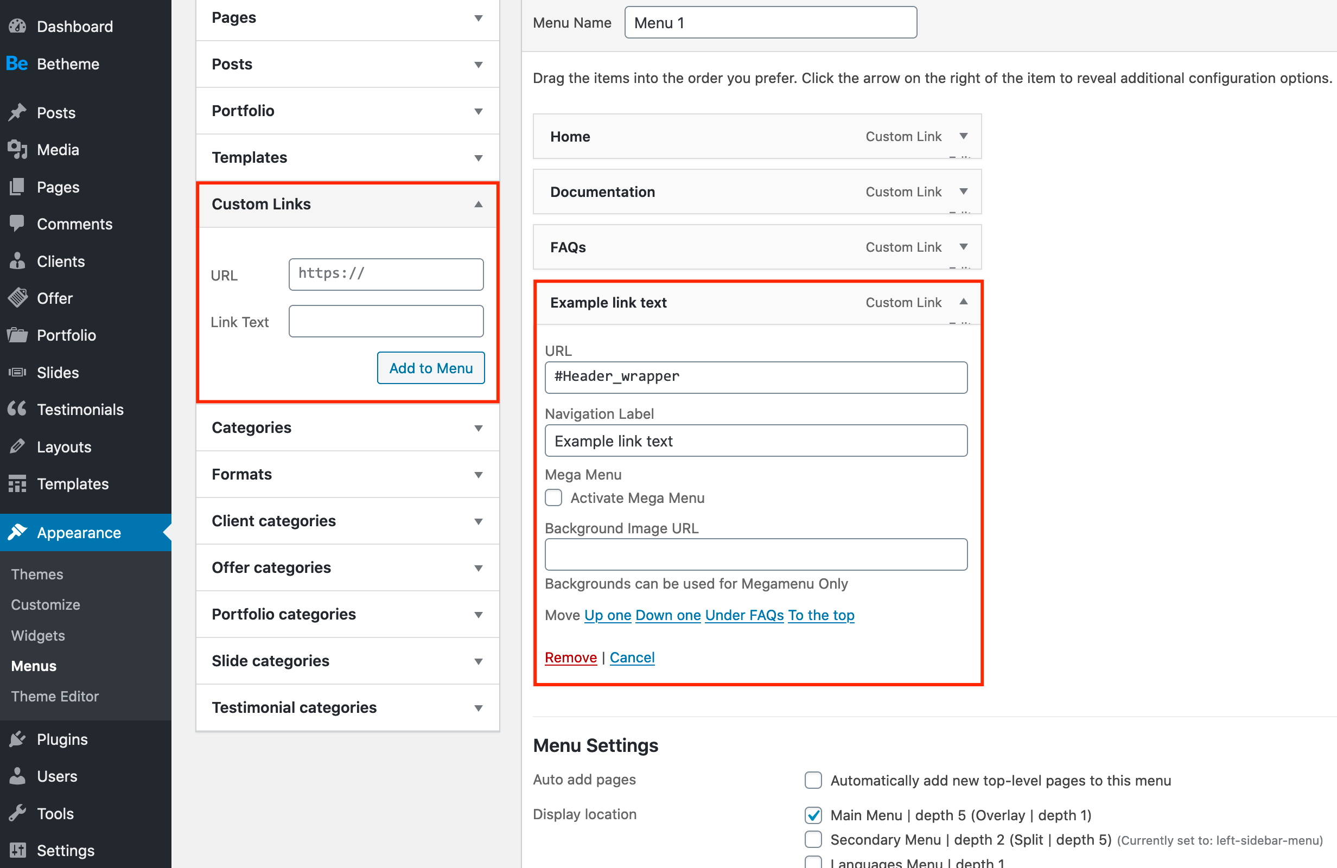The height and width of the screenshot is (868, 1337).
Task: Expand the Portfolio categories panel
Action: [478, 614]
